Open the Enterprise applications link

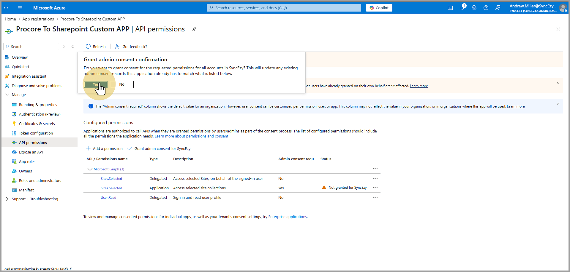coord(288,217)
